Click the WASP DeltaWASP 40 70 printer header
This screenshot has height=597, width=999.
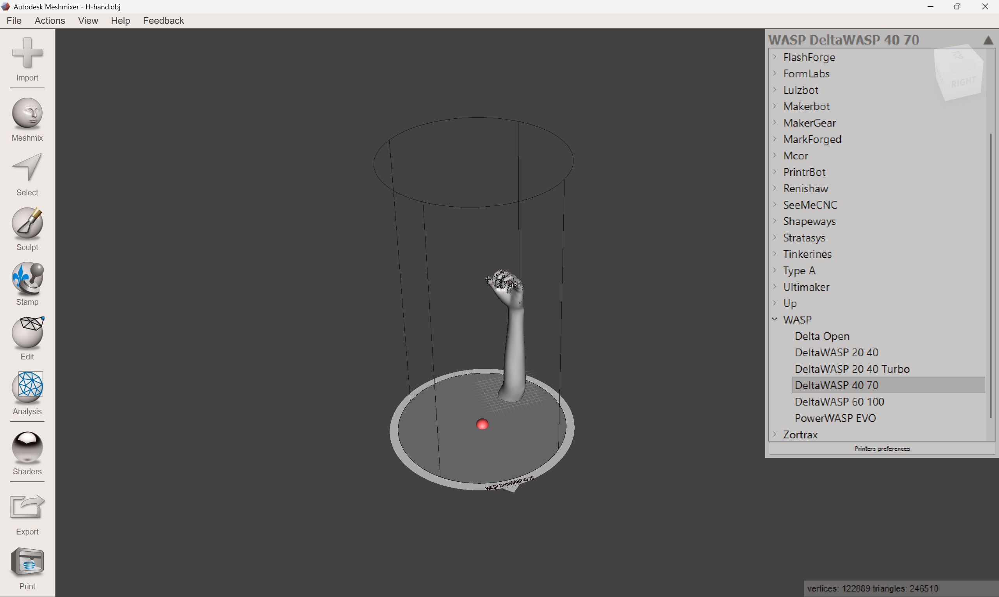[844, 40]
